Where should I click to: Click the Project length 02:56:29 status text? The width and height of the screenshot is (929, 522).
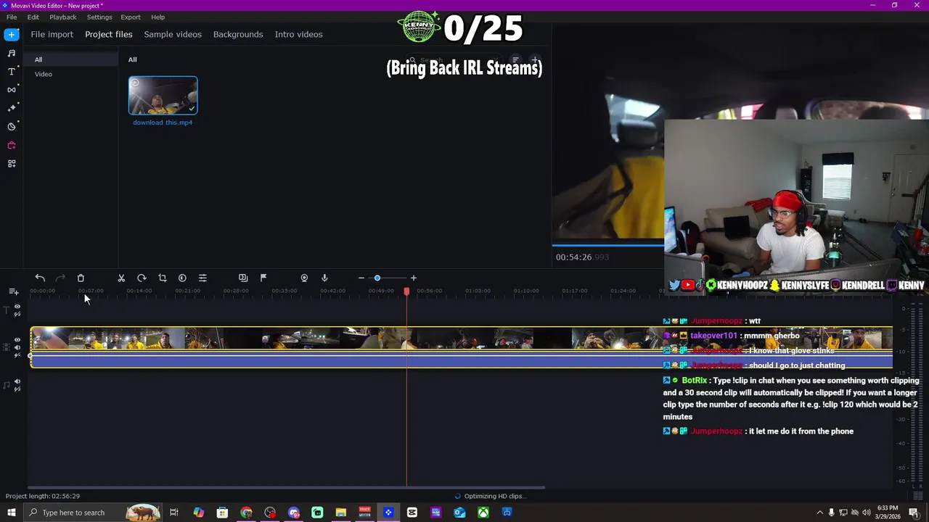pyautogui.click(x=43, y=496)
